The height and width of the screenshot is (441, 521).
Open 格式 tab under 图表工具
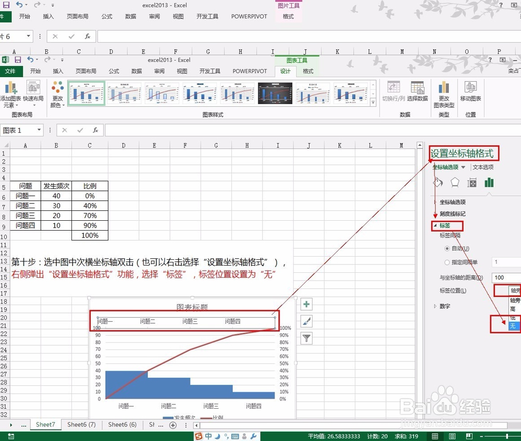[308, 71]
